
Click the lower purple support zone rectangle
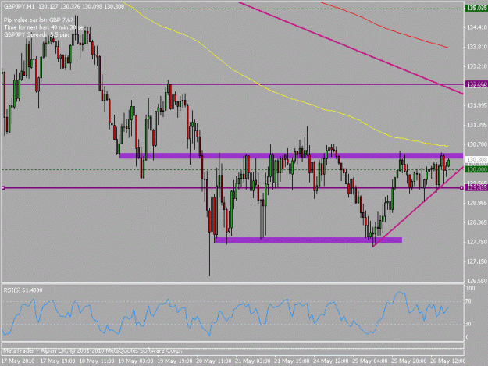[x=308, y=240]
